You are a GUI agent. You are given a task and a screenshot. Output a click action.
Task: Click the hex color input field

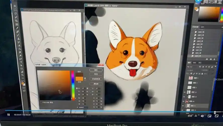coord(83,107)
